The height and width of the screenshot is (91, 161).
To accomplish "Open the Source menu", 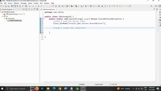I will [10, 3].
